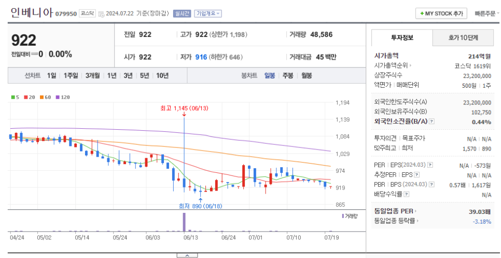Click the 액면가 500원 value
The height and width of the screenshot is (258, 501).
[470, 85]
